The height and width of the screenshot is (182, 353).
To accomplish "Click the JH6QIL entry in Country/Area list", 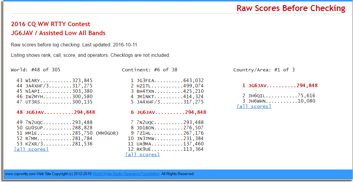I will (278, 96).
